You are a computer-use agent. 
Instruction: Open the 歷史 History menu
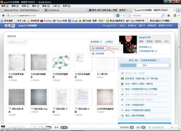click(35, 6)
